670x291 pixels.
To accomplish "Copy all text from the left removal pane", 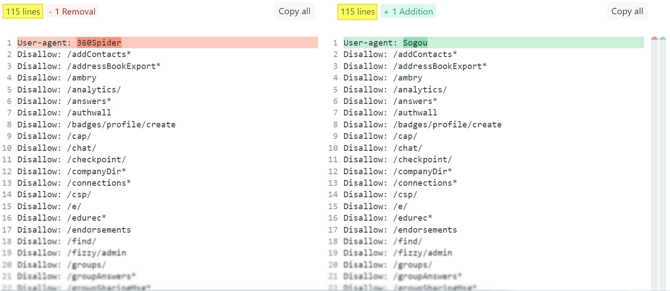I will pyautogui.click(x=294, y=11).
